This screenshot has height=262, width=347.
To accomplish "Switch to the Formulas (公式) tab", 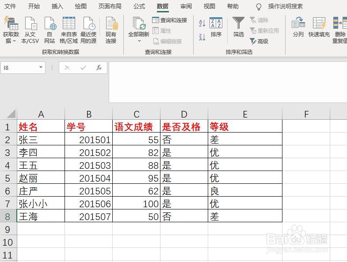I will [139, 6].
